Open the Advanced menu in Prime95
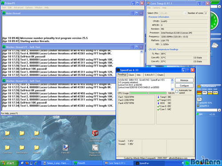 [19, 8]
